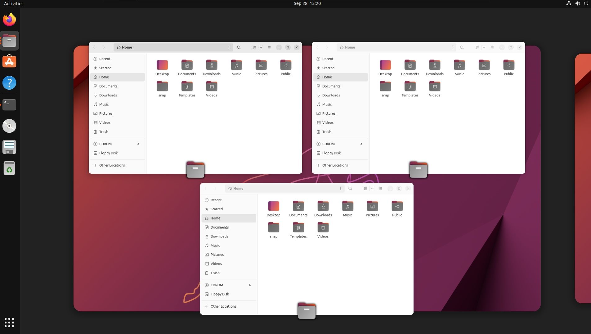Viewport: 591px width, 334px height.
Task: Open the Show Applications grid
Action: pyautogui.click(x=9, y=323)
